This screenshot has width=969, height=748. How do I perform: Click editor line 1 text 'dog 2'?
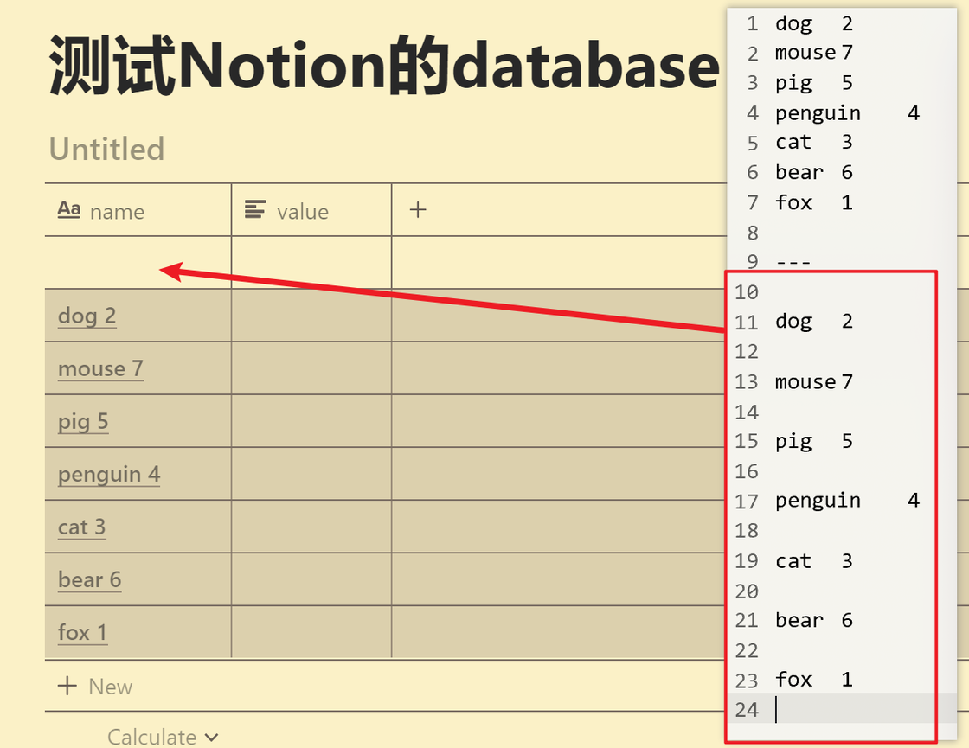click(814, 24)
